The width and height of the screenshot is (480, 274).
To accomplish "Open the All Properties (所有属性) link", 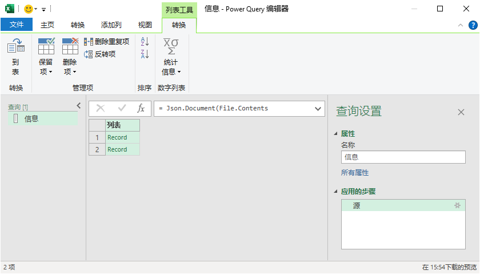I will (x=355, y=173).
